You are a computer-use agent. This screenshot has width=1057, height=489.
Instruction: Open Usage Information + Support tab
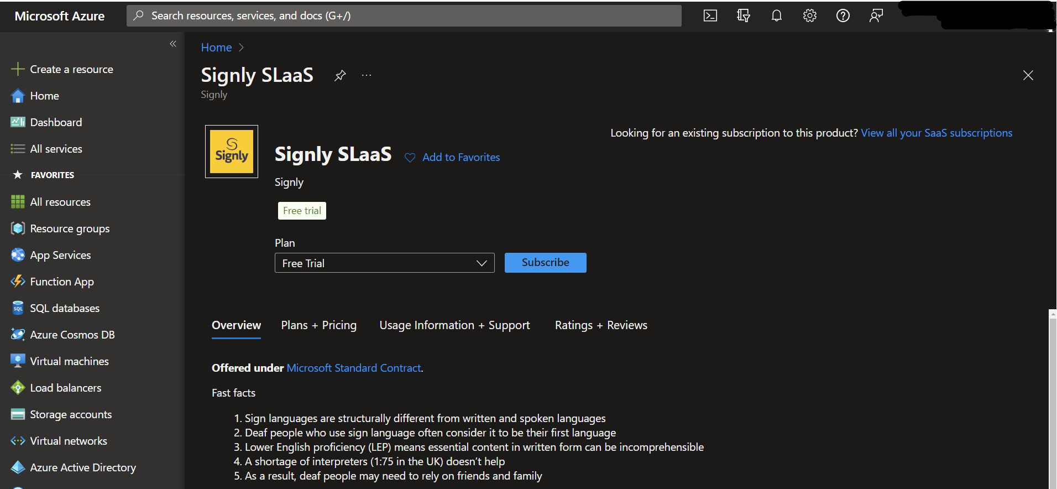(x=454, y=325)
